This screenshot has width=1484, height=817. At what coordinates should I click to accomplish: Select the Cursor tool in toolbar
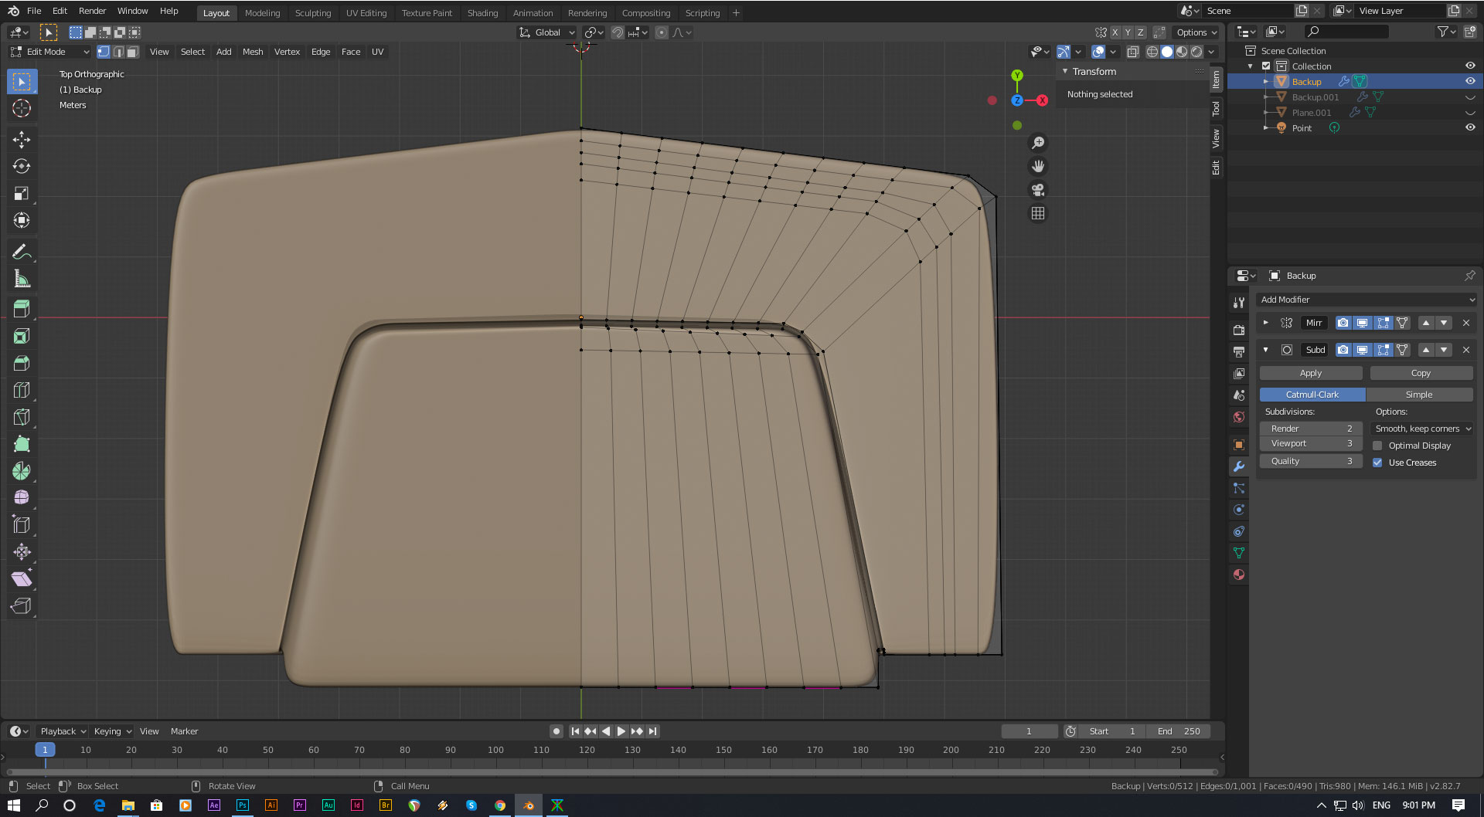22,108
